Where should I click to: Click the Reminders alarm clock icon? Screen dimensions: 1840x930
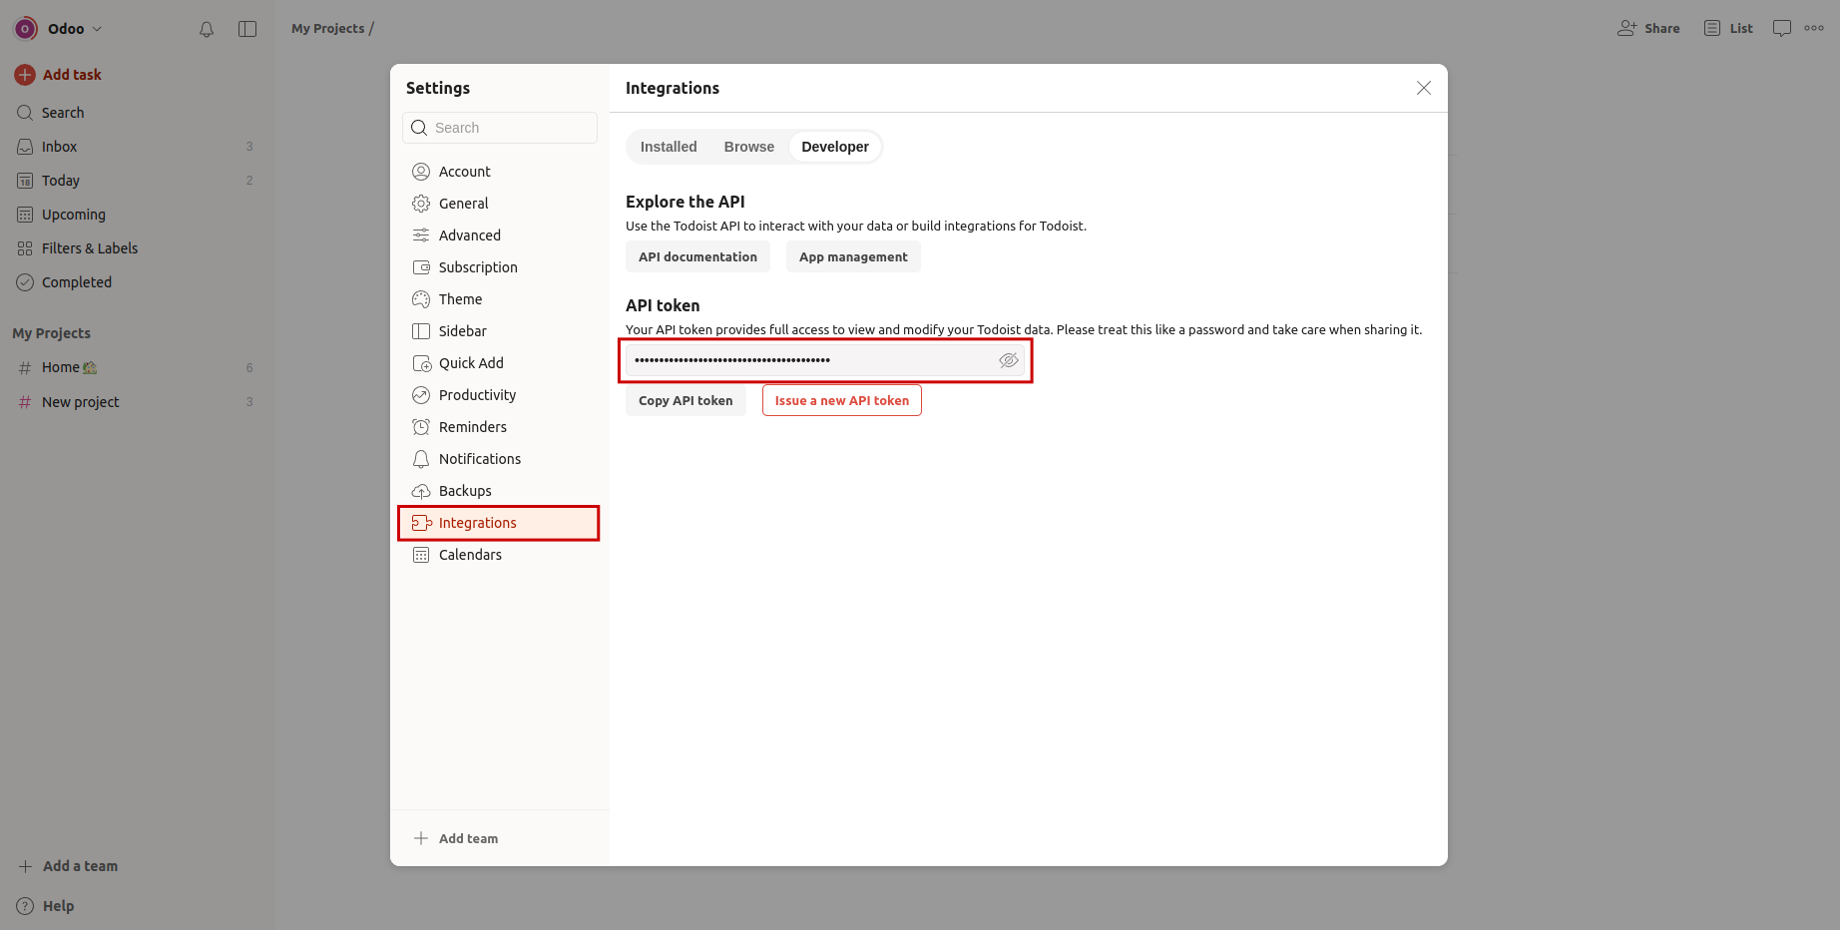[x=421, y=427]
